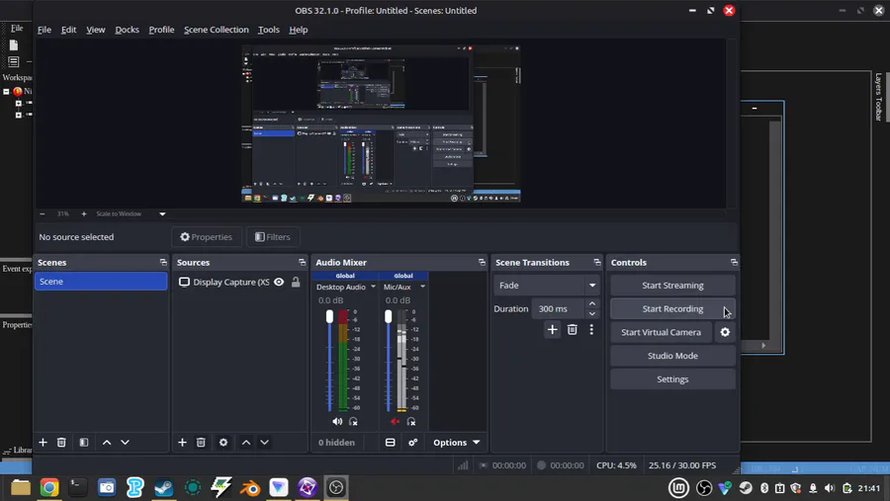890x501 pixels.
Task: Click Start Streaming button
Action: pos(672,286)
